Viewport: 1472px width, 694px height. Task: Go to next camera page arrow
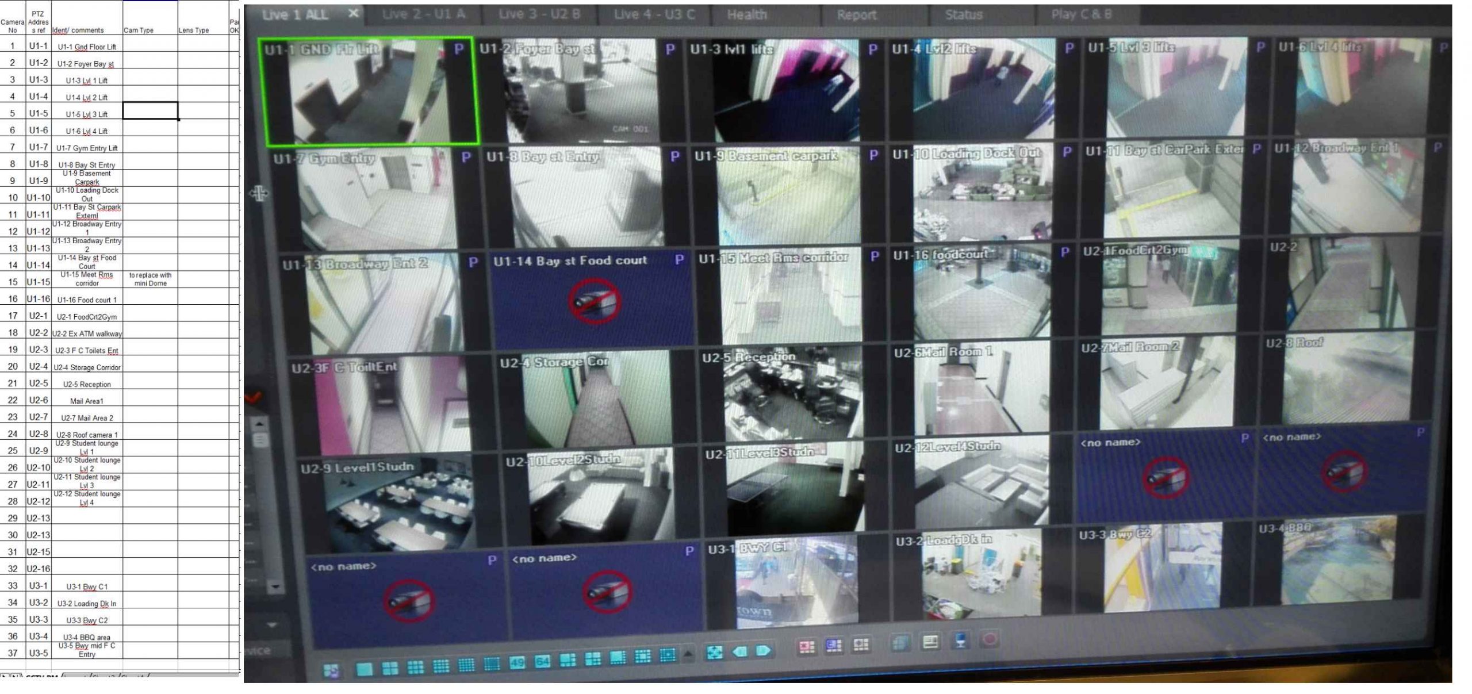763,651
